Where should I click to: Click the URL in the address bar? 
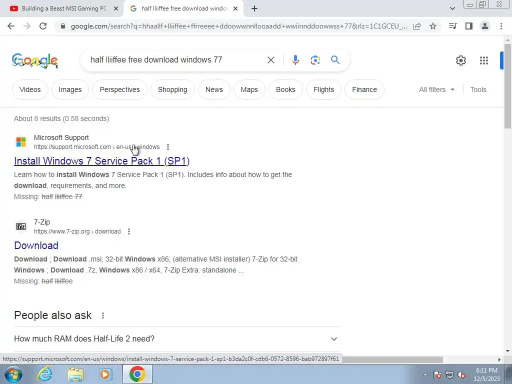(x=238, y=26)
